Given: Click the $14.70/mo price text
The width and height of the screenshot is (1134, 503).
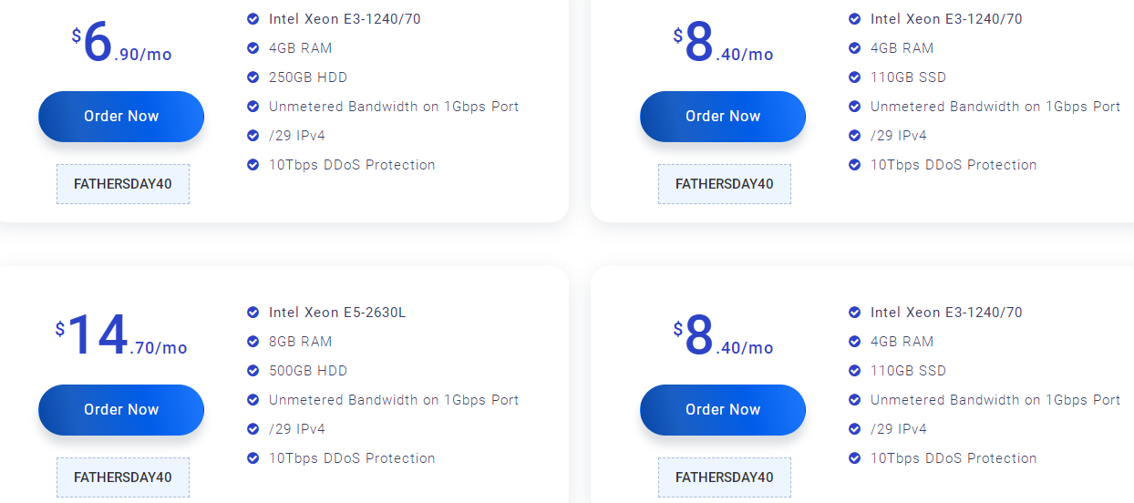Looking at the screenshot, I should click(121, 337).
